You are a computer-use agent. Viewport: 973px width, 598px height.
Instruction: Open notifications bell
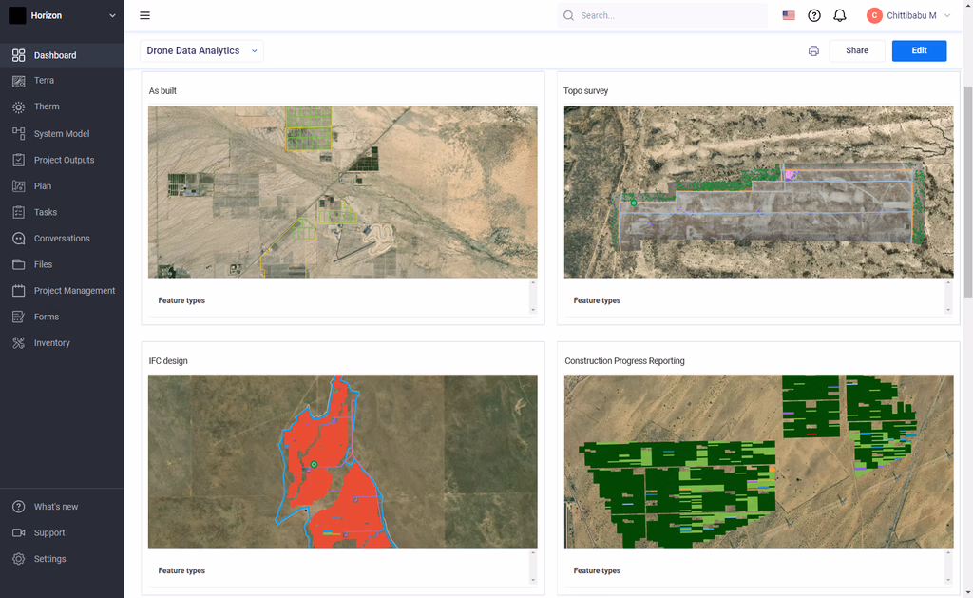[x=840, y=15]
